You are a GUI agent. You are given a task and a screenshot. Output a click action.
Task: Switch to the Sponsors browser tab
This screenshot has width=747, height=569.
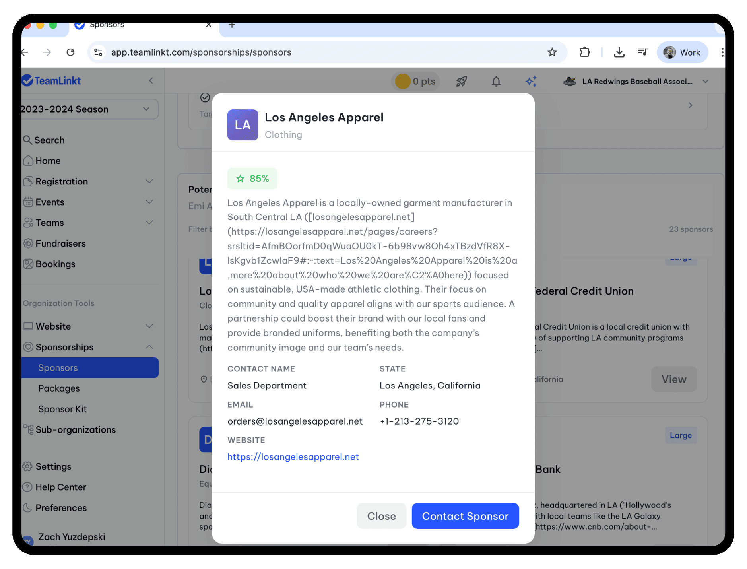[x=107, y=25]
